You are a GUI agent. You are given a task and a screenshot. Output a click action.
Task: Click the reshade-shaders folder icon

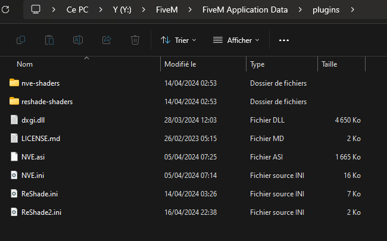tap(14, 101)
